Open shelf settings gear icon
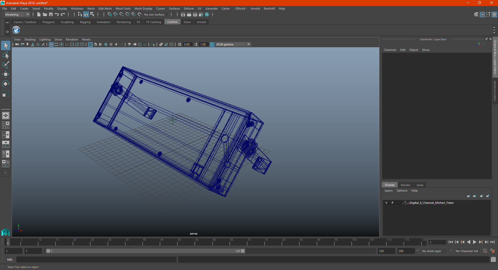 [x=7, y=32]
